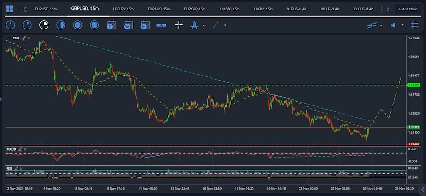Open the indicators icon in the toolbar
426x196 pixels.
tap(372, 25)
